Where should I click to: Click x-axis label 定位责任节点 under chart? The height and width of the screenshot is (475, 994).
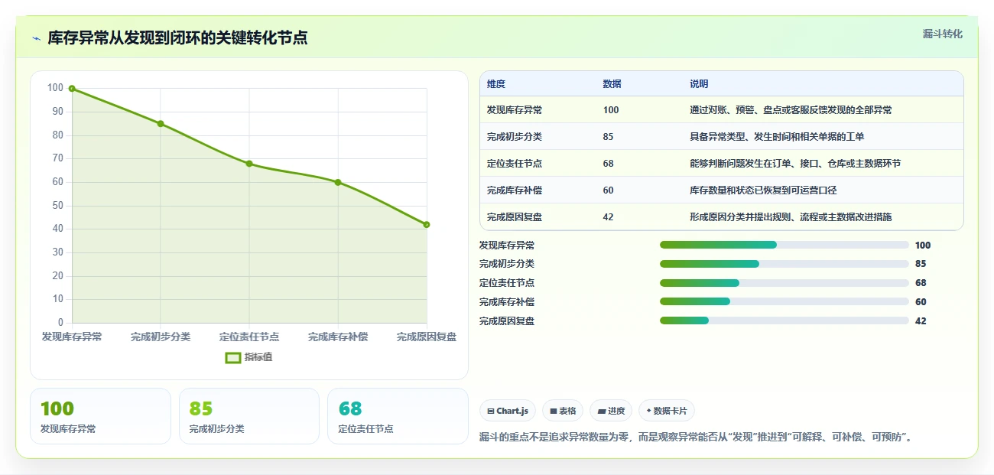pos(249,337)
